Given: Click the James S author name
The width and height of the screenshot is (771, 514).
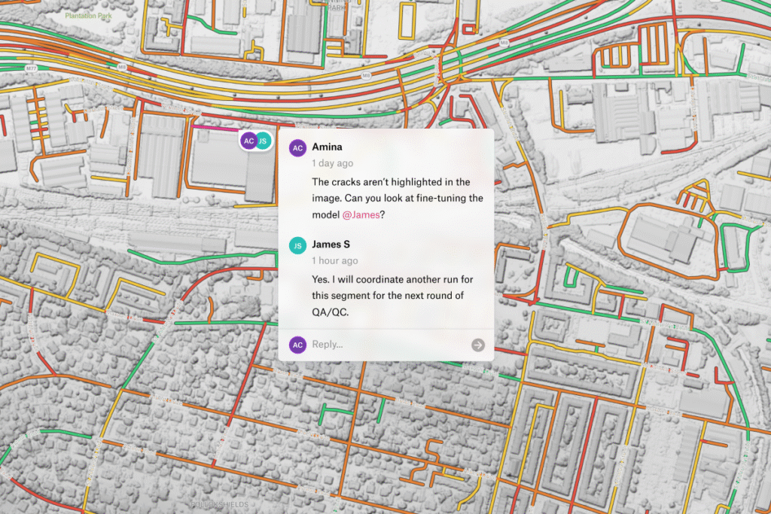Looking at the screenshot, I should (331, 245).
